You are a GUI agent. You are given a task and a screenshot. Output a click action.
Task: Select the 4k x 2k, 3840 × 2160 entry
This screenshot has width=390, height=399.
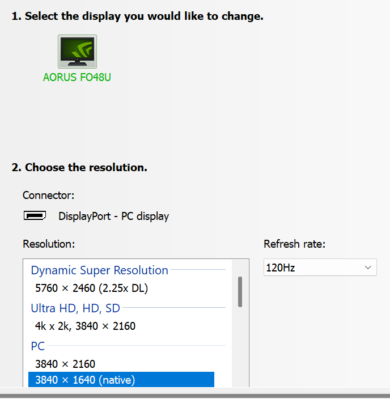click(x=85, y=326)
